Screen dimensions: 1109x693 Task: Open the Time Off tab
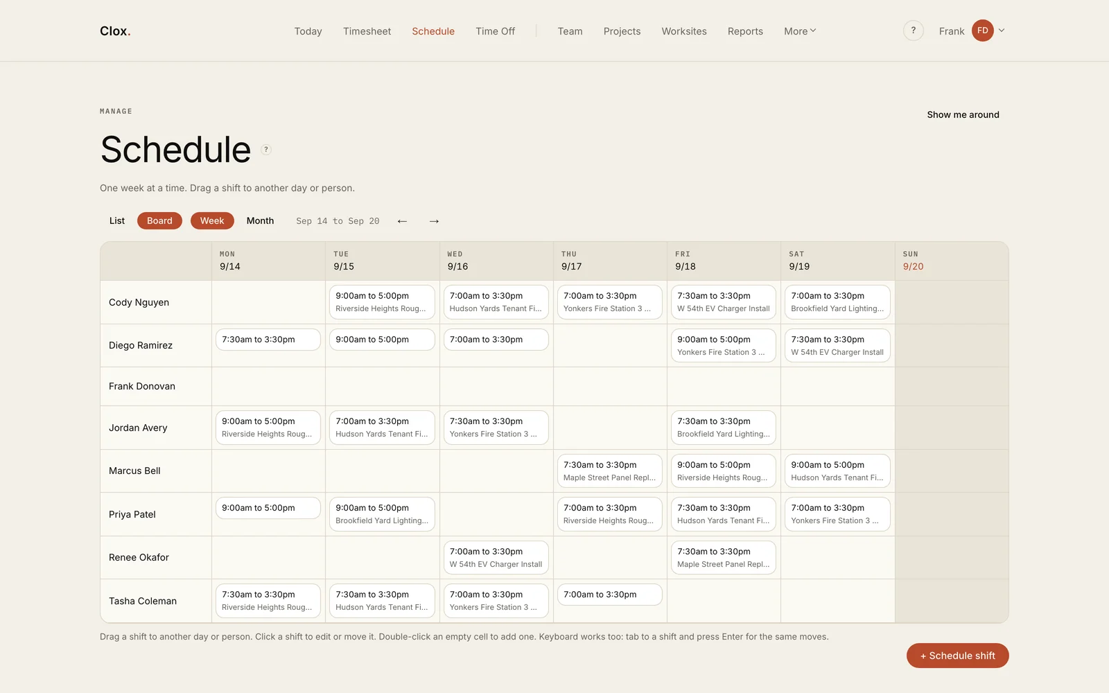[495, 31]
